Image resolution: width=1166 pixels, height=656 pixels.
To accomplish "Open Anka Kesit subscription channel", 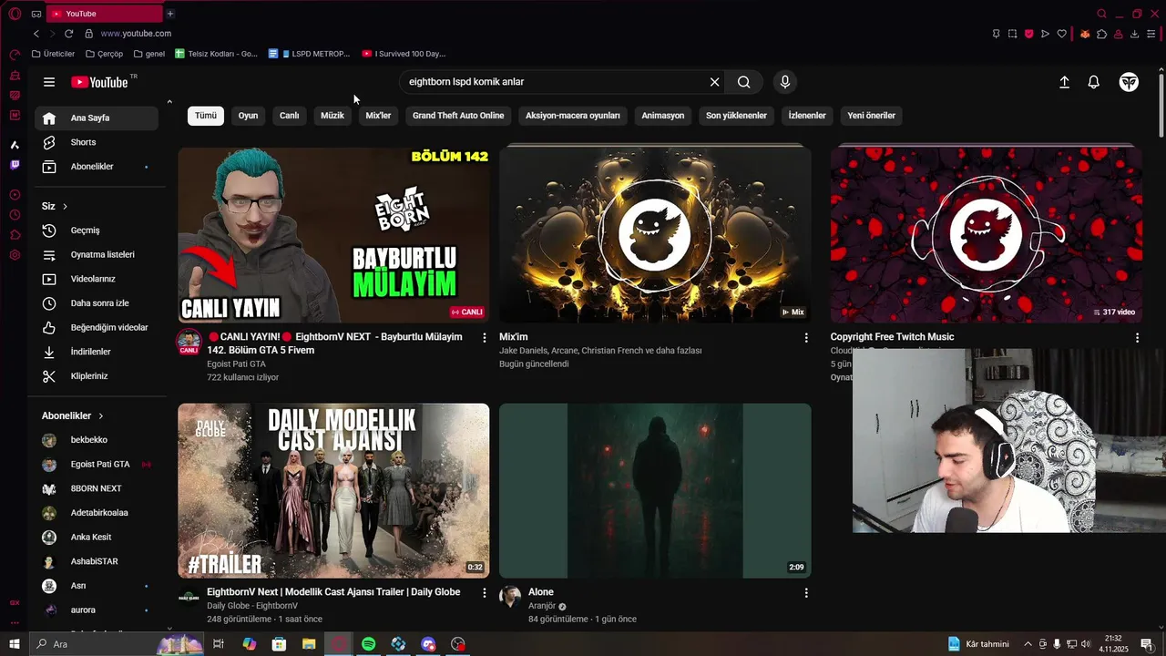I will tap(96, 538).
